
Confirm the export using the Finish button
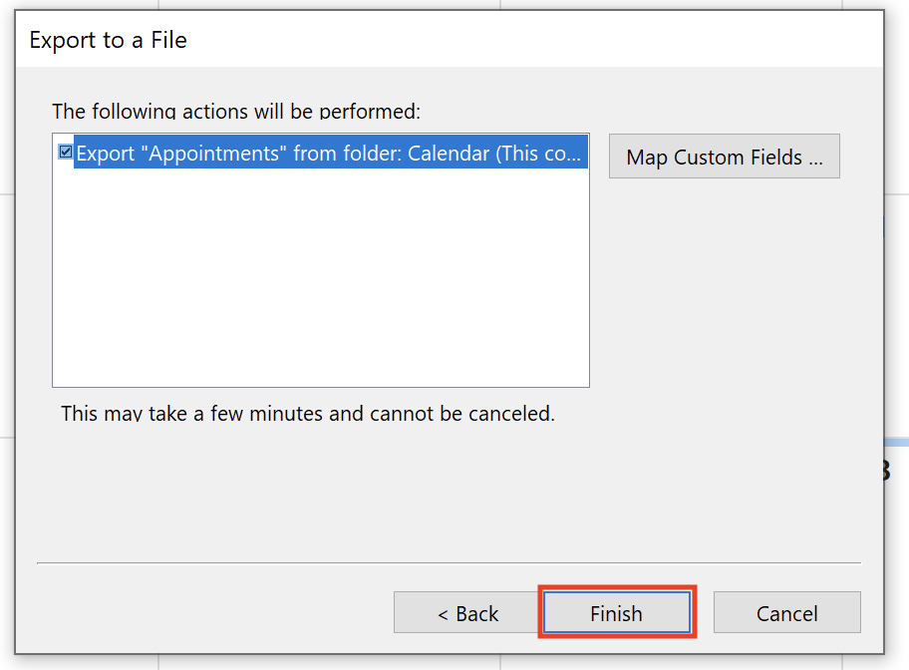point(617,612)
